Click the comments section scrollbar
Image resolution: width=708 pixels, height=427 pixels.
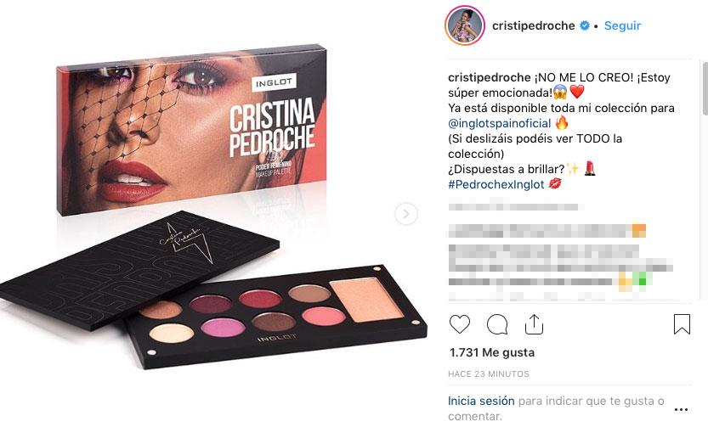click(705, 88)
